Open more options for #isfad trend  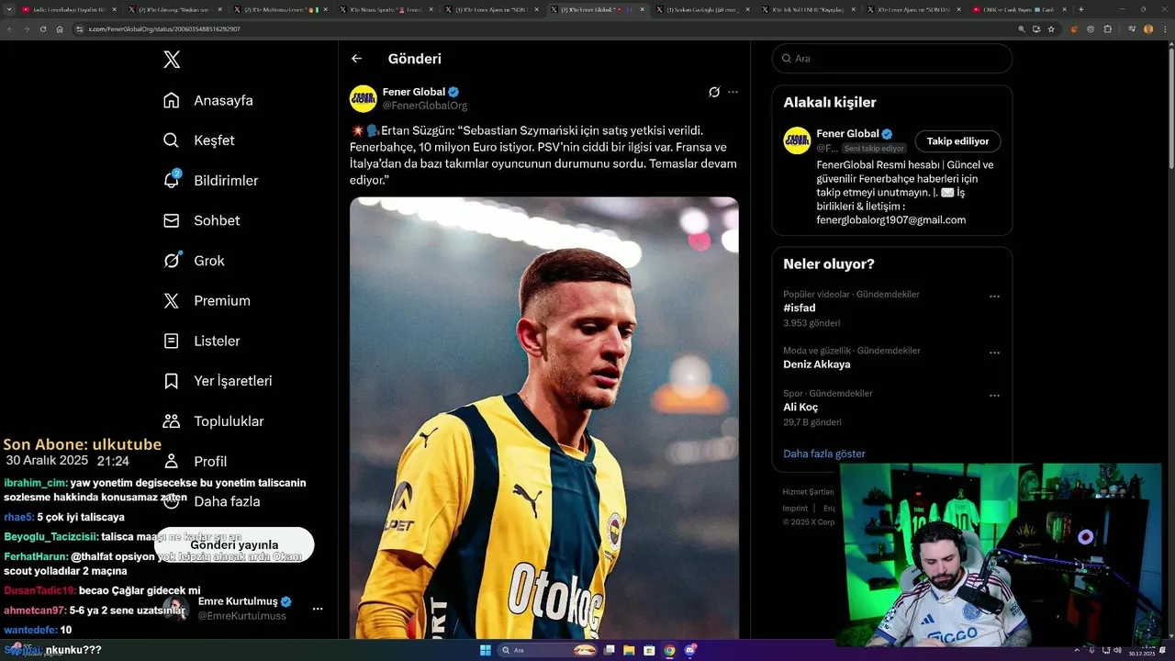(x=994, y=297)
